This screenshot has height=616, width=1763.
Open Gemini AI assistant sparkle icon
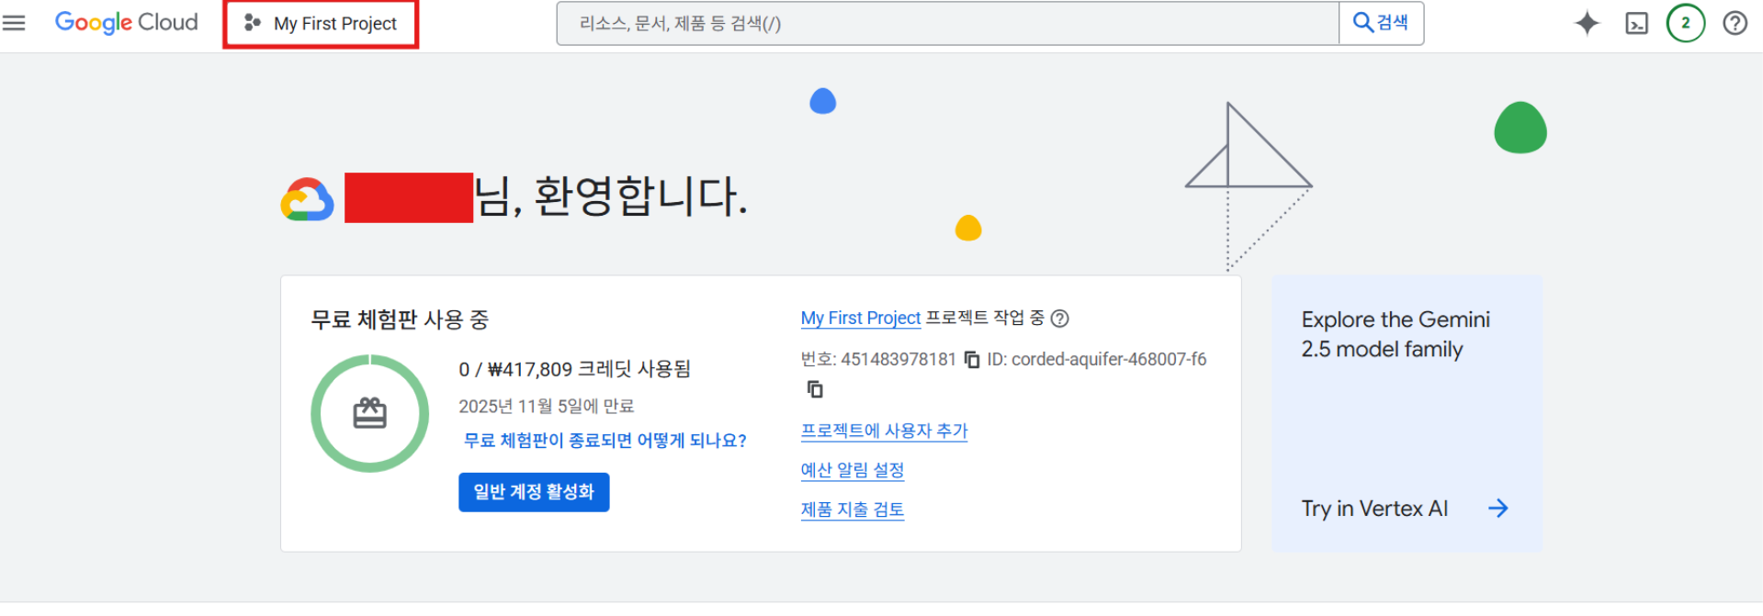[1587, 23]
